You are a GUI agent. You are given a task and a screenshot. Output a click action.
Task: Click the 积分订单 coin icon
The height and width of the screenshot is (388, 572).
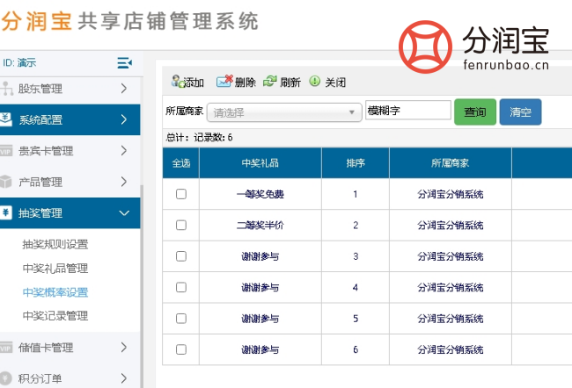(6, 378)
